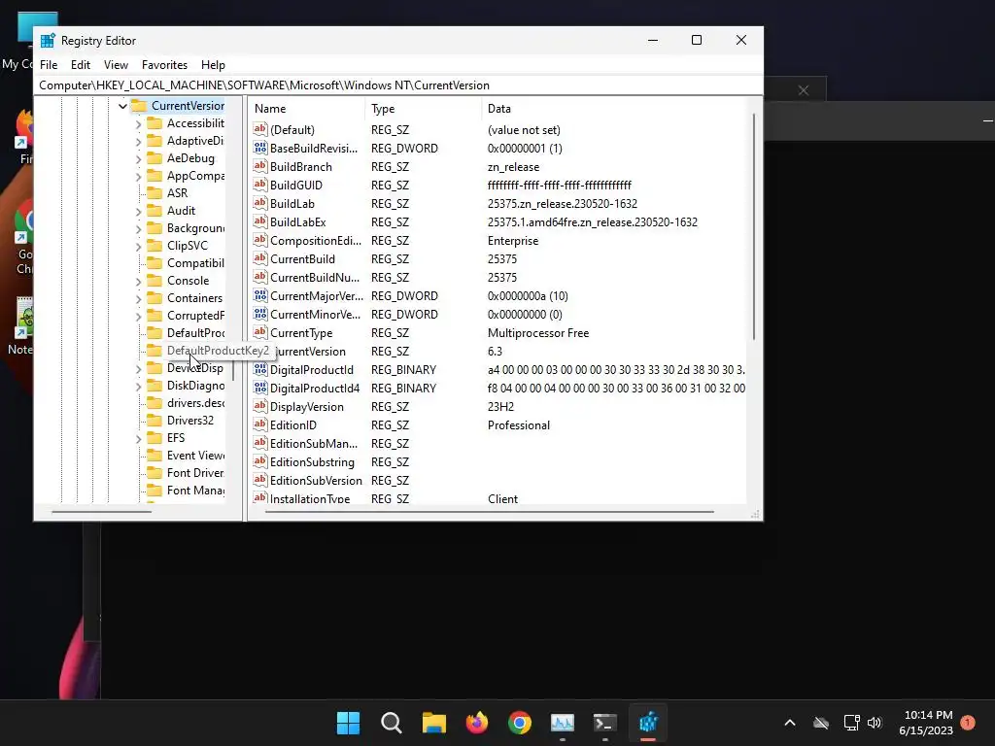Click the DigitalProductId4 binary value icon
This screenshot has height=746, width=995.
point(259,388)
